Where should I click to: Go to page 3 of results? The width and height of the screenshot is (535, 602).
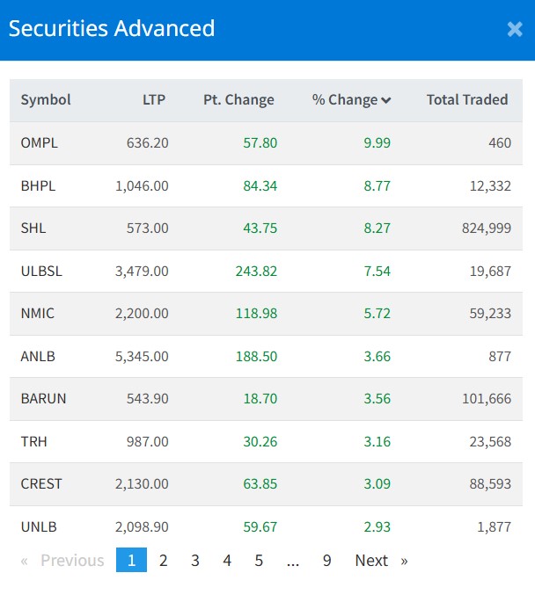[195, 560]
